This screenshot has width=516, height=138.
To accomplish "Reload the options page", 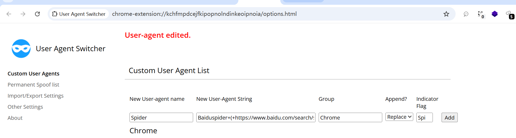I will (37, 14).
